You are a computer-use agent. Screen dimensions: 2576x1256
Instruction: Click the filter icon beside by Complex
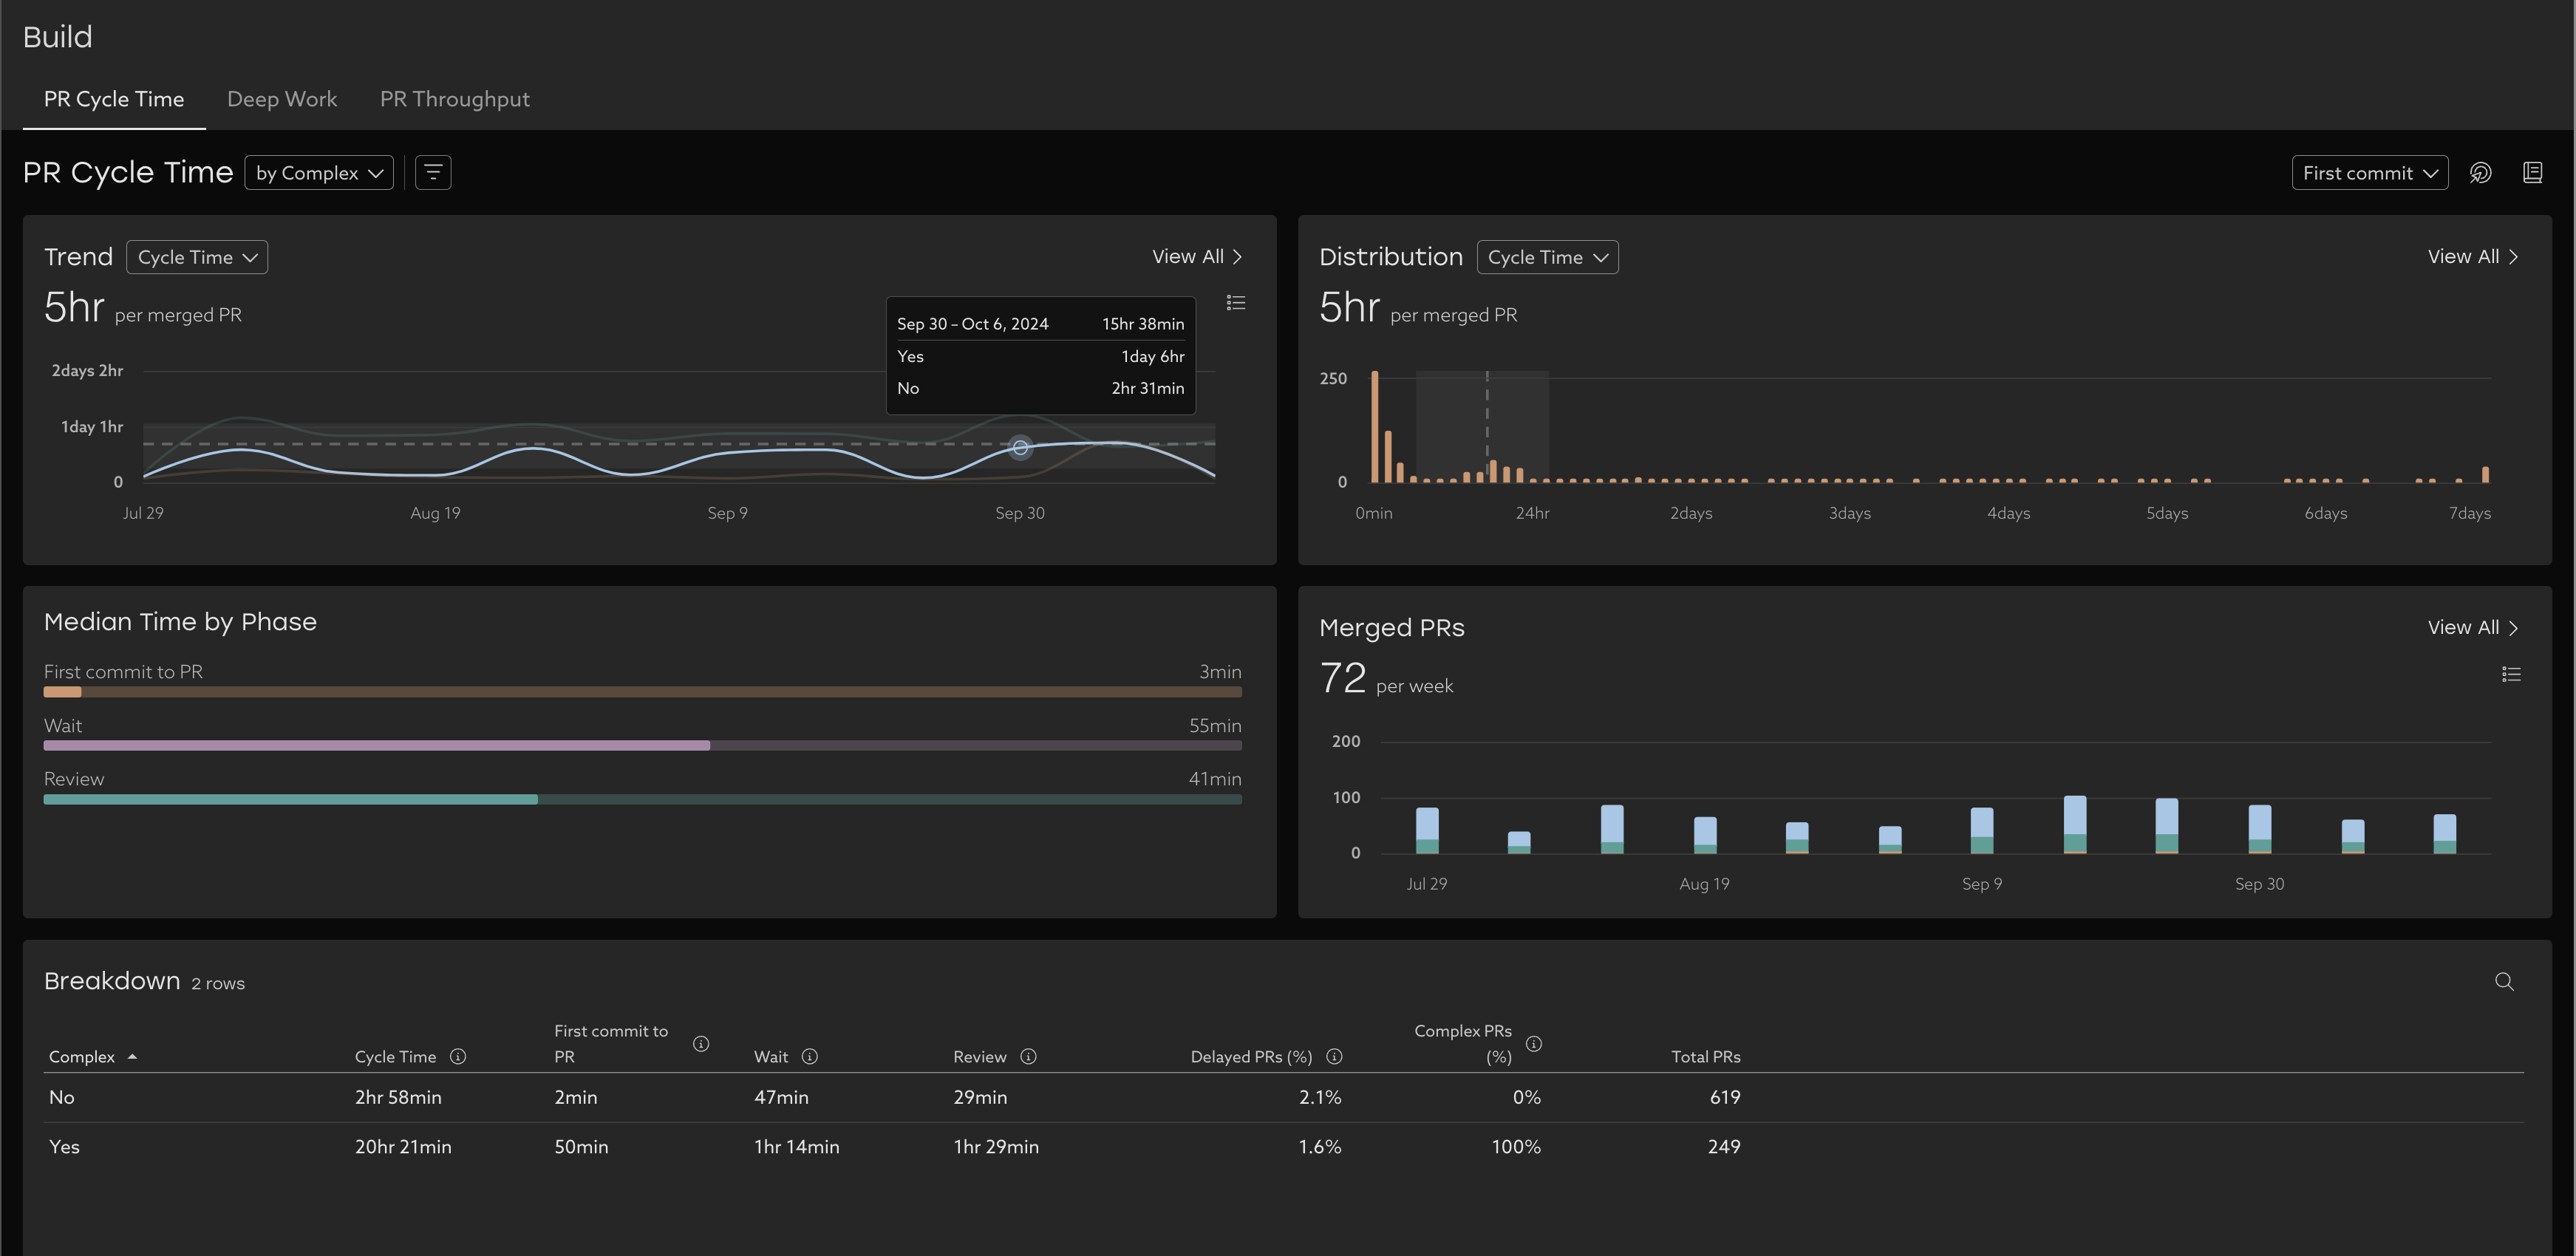(433, 173)
